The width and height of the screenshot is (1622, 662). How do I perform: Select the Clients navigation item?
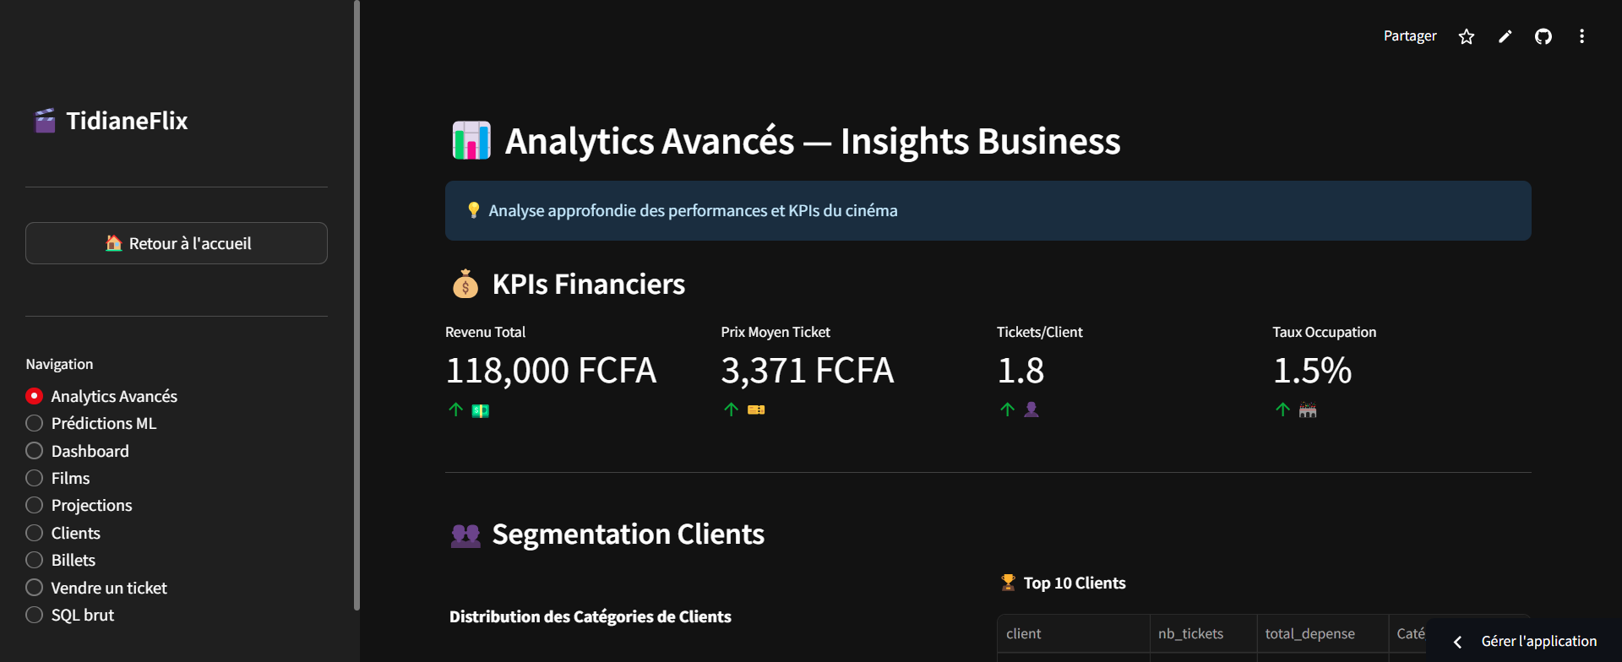(75, 533)
